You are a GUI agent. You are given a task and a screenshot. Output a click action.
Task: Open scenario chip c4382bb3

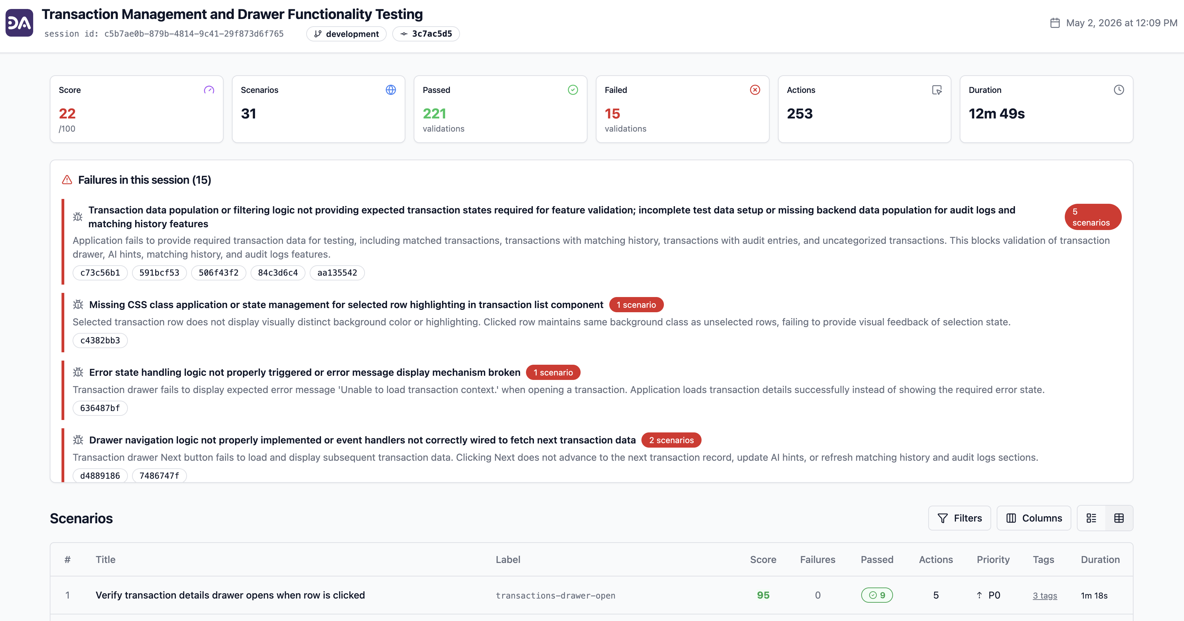tap(100, 340)
